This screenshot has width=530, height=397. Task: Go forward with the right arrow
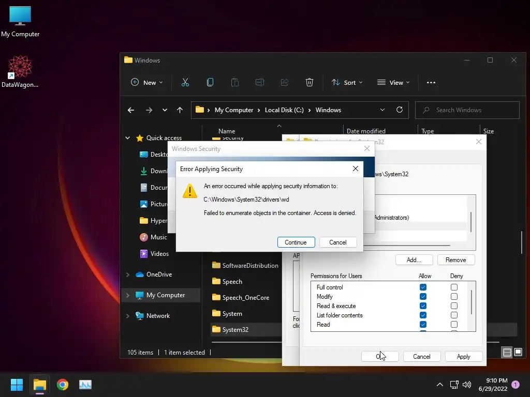[149, 110]
